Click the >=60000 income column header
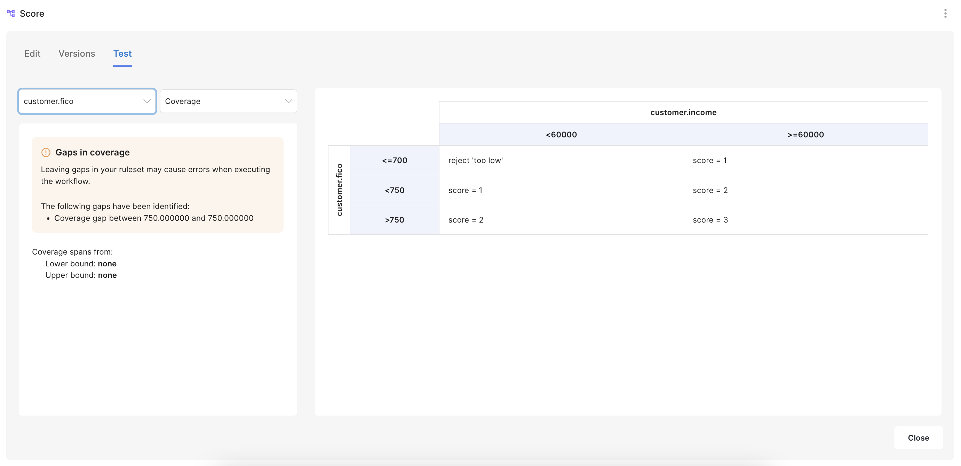961x466 pixels. 805,135
